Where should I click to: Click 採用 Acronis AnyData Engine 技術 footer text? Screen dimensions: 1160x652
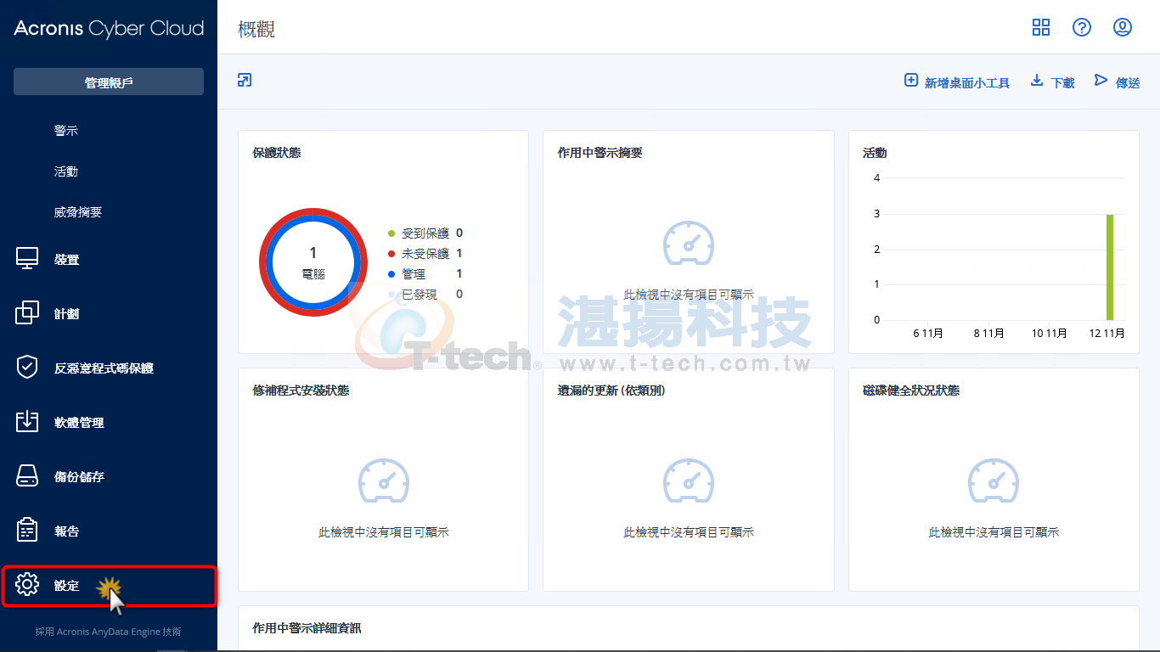108,632
